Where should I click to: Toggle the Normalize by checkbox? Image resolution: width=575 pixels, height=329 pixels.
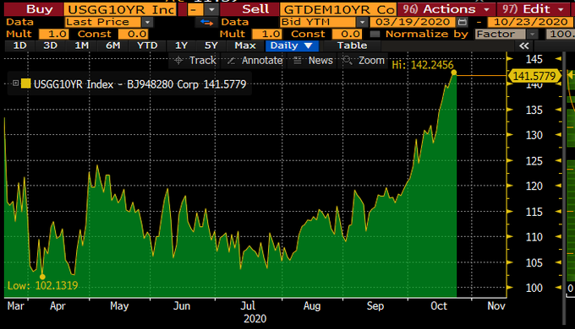click(x=375, y=35)
